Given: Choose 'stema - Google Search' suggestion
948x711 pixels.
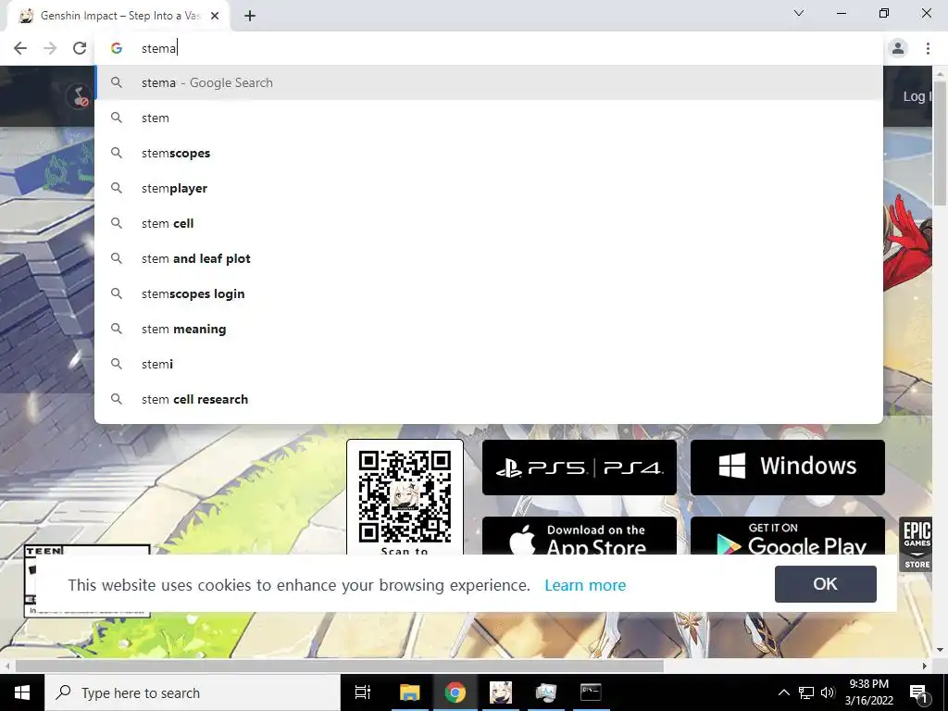Looking at the screenshot, I should [489, 82].
